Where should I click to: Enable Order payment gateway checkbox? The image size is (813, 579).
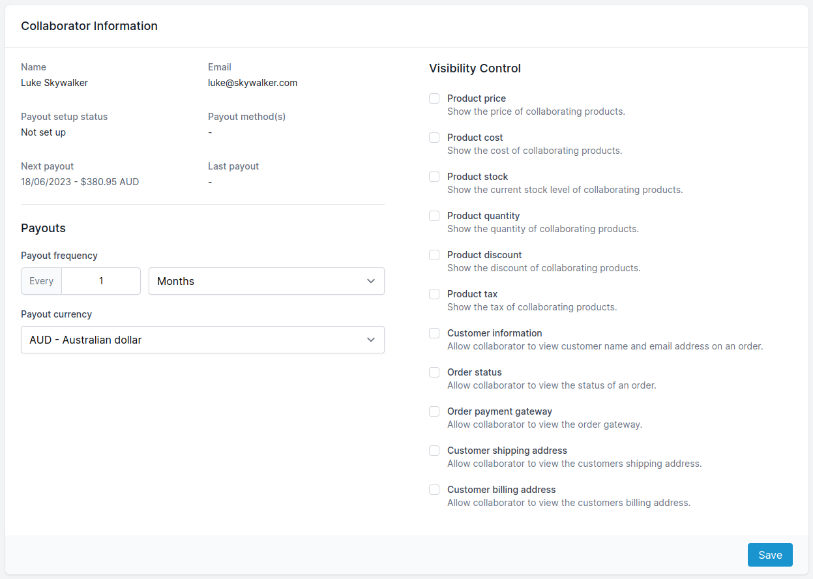tap(434, 411)
